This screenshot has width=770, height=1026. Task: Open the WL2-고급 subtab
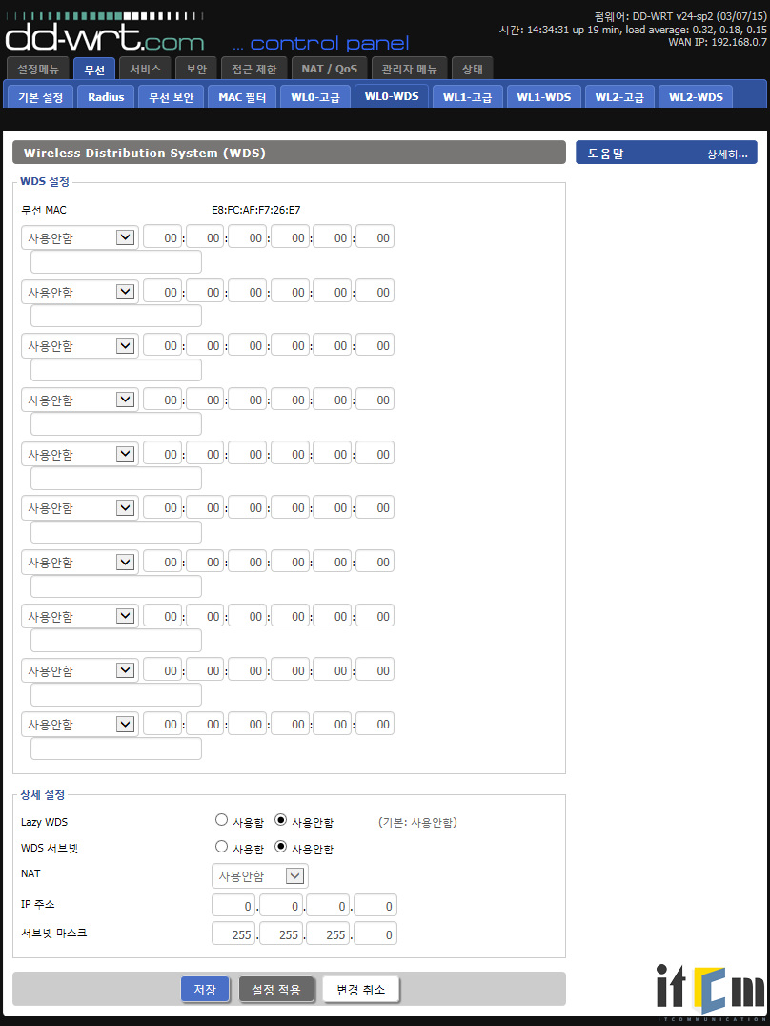tap(619, 97)
